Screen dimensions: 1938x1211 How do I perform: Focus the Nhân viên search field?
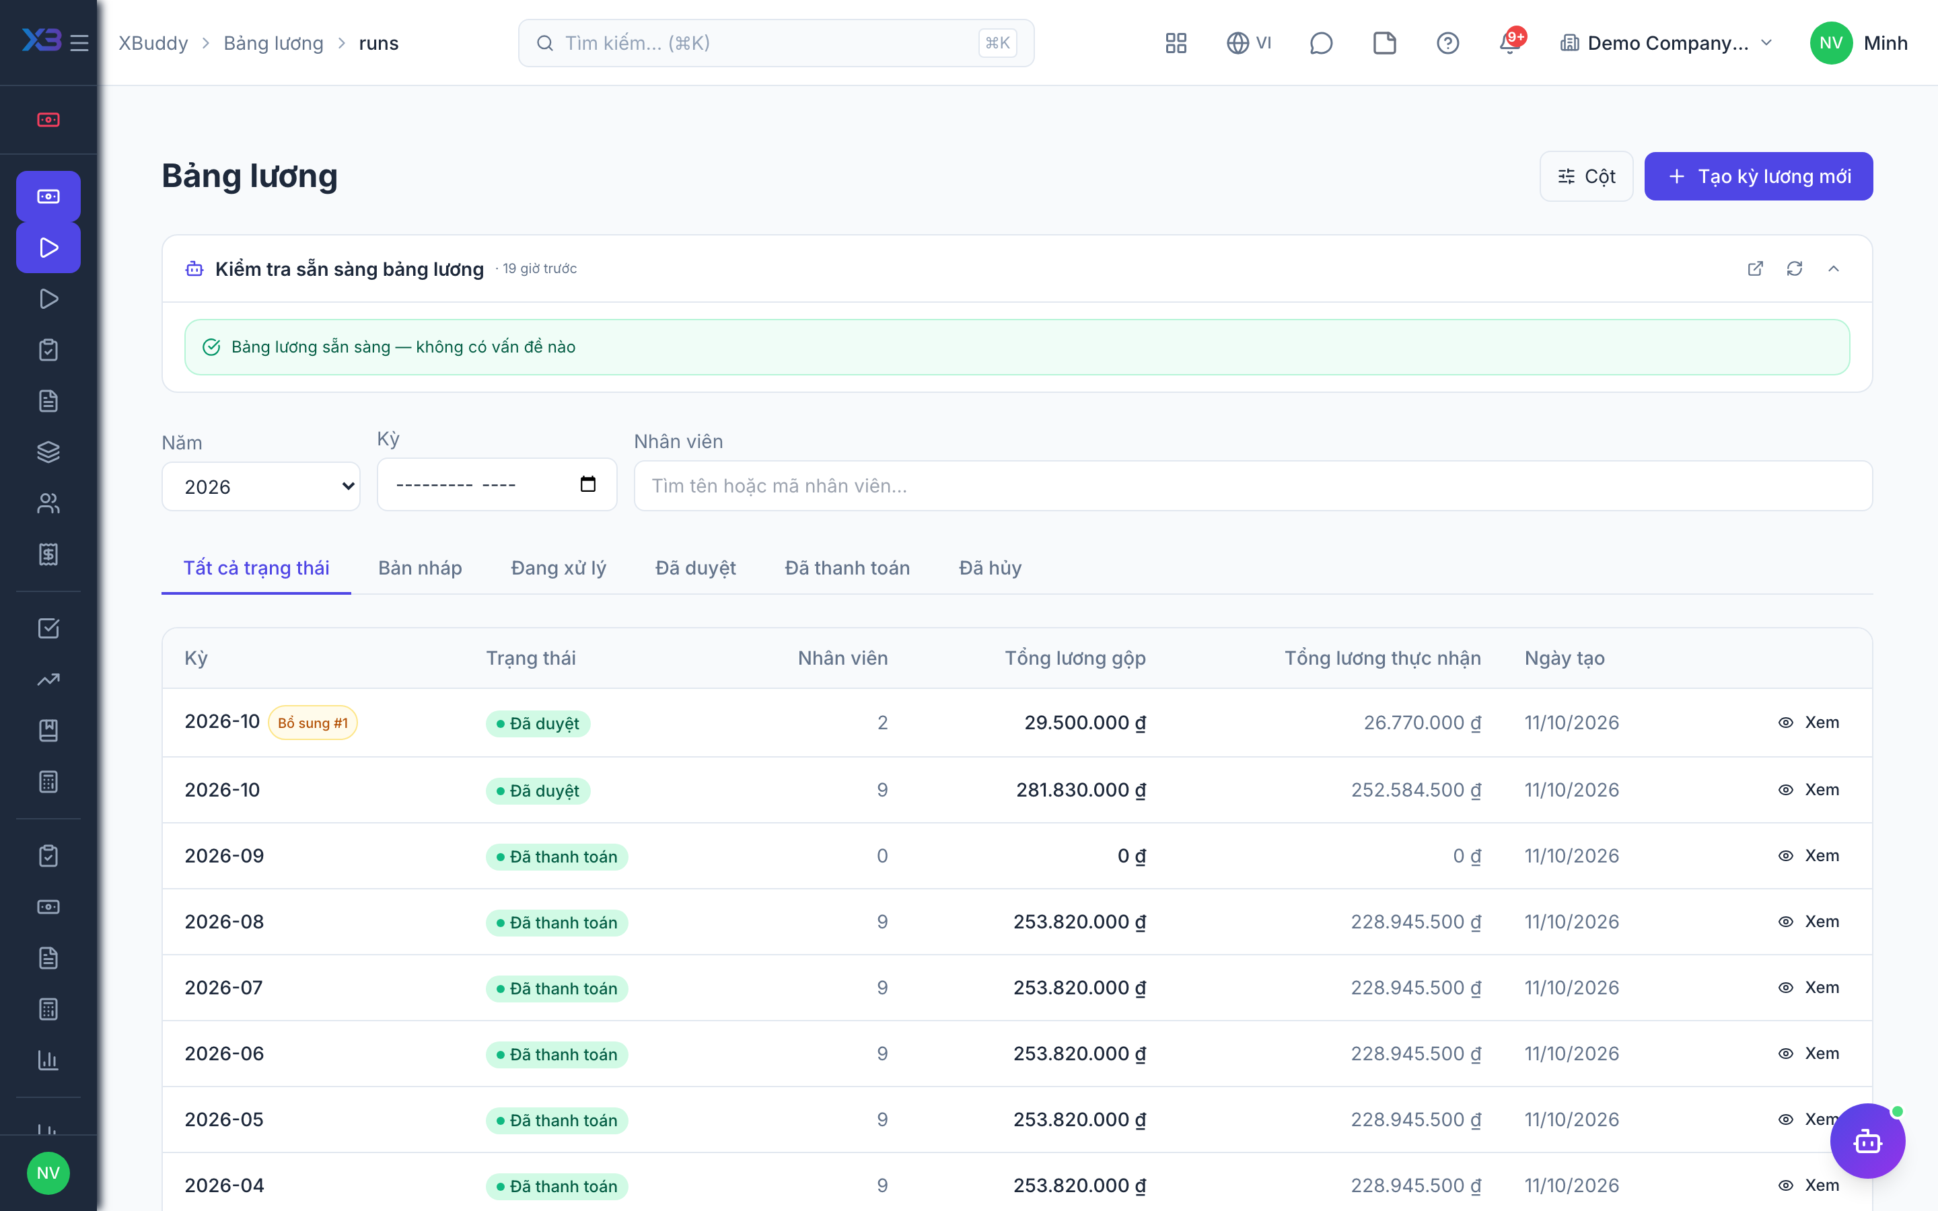pos(1252,486)
